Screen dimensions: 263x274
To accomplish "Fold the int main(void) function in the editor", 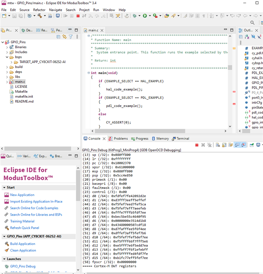I will tap(89, 73).
